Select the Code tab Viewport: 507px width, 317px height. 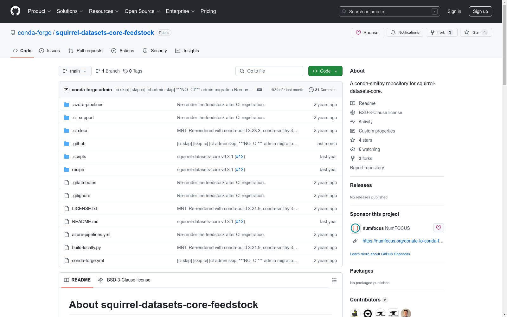(22, 51)
